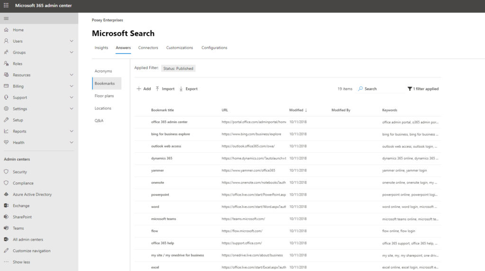The height and width of the screenshot is (271, 485).
Task: Click the Azure Active Directory icon
Action: tap(6, 194)
